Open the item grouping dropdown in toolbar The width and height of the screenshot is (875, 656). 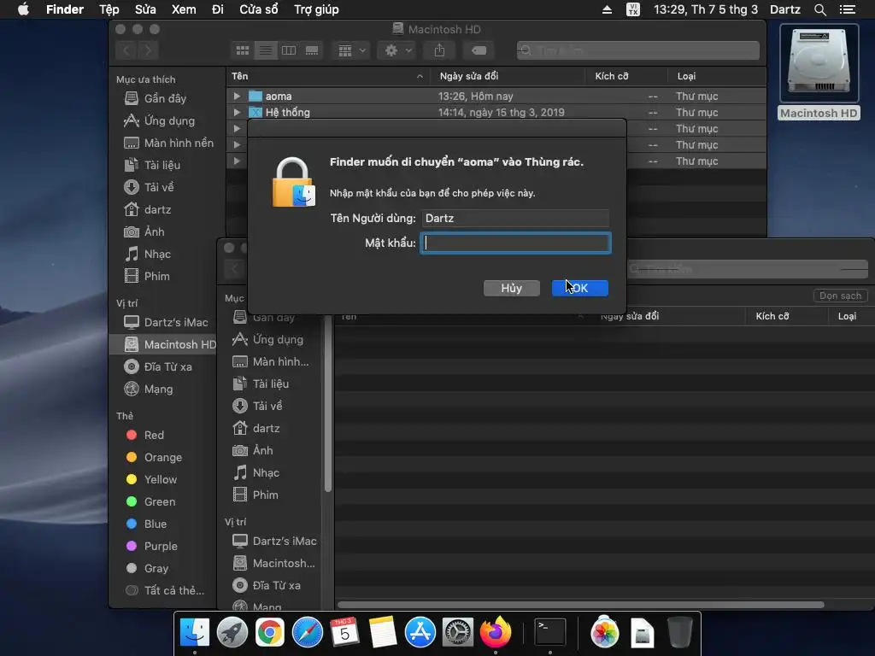[351, 50]
